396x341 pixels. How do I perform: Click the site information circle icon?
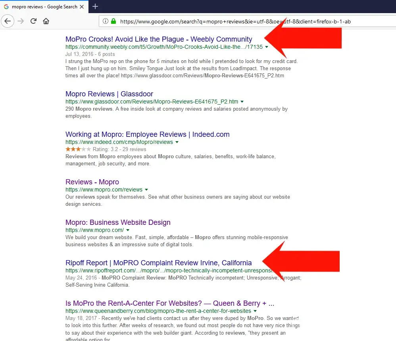[106, 21]
